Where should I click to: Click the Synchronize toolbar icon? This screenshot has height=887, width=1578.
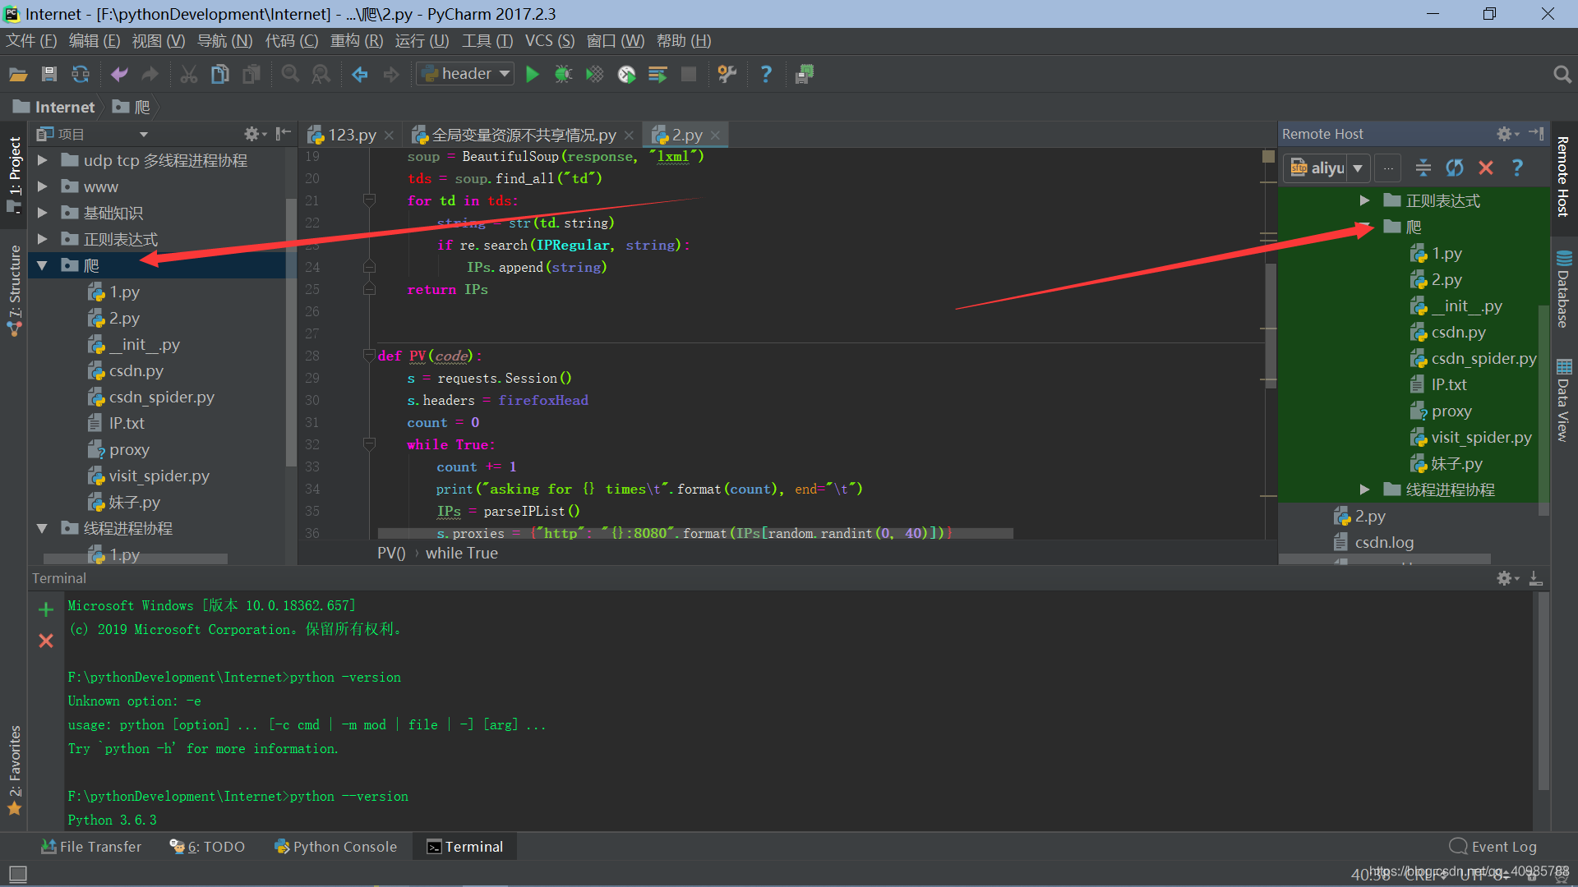tap(81, 75)
